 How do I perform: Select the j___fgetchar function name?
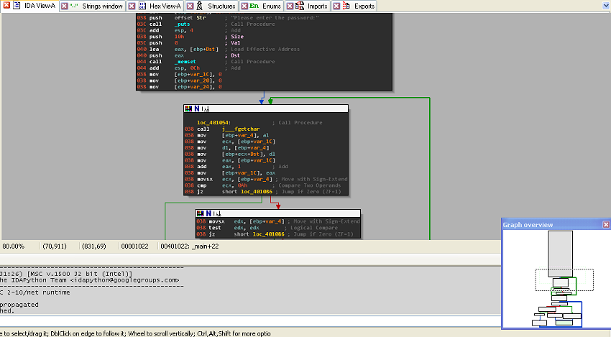241,129
